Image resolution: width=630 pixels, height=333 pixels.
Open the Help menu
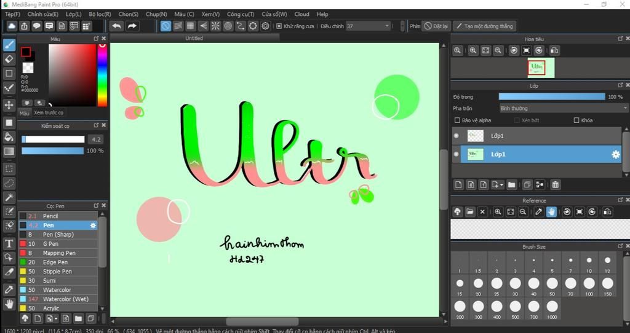(322, 14)
